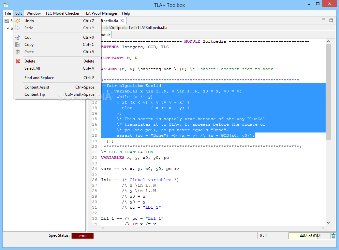This screenshot has width=339, height=250.
Task: Choose Content Tip entry
Action: 57,94
